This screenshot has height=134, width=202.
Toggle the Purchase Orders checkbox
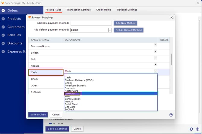(x=50, y=119)
